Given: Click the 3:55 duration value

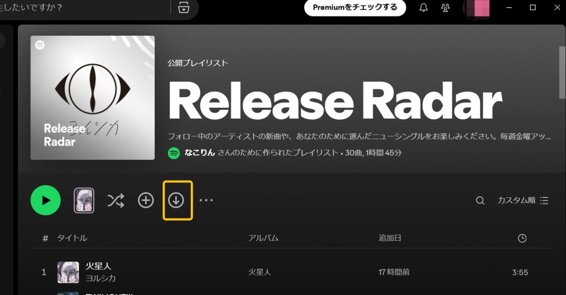Looking at the screenshot, I should (x=520, y=272).
